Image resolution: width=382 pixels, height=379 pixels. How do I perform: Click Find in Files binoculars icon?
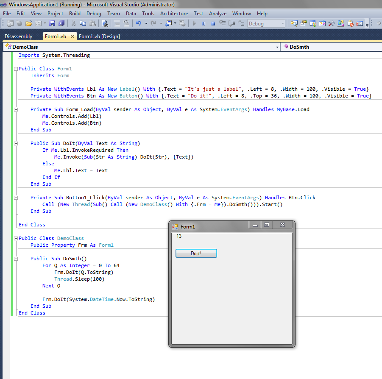pos(104,24)
